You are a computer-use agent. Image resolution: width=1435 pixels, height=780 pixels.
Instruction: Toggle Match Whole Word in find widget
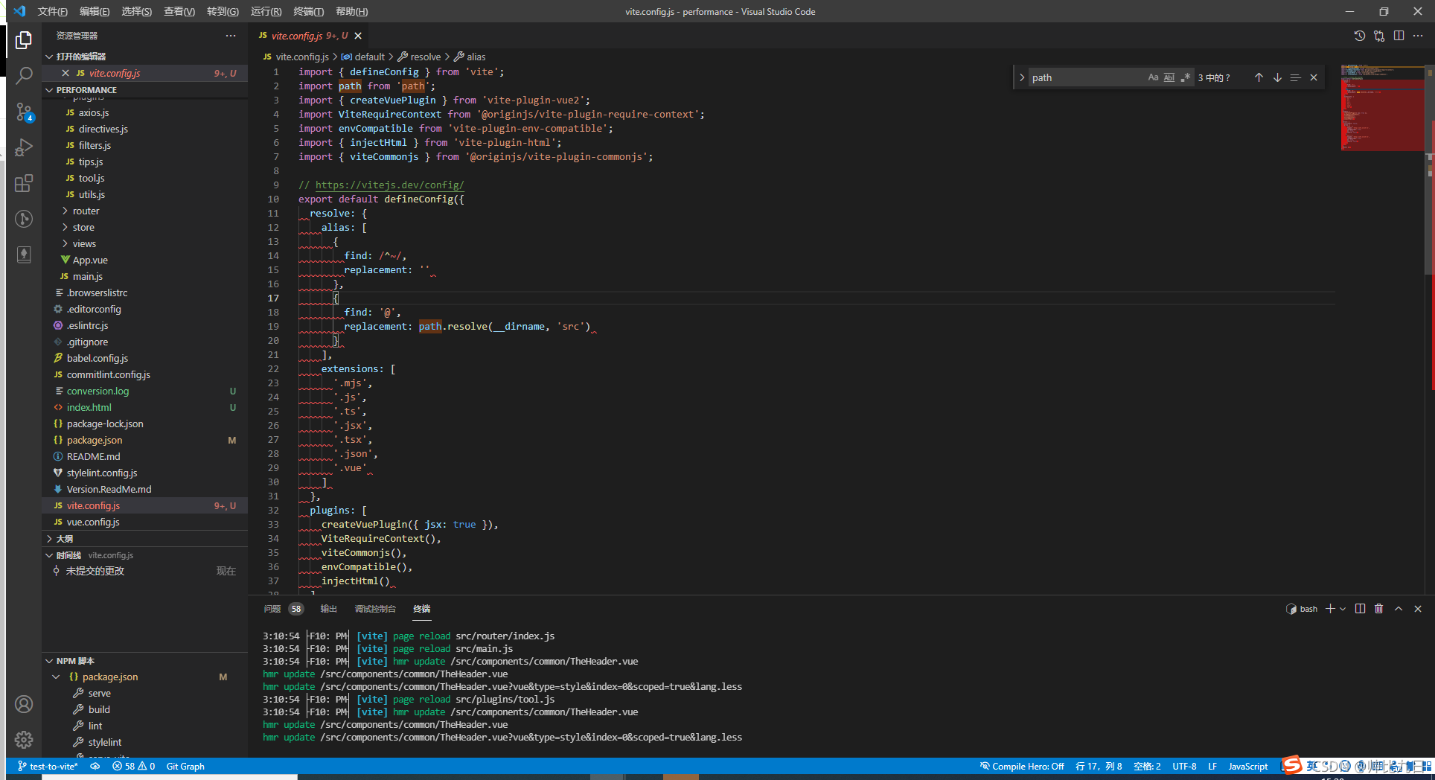click(x=1169, y=77)
